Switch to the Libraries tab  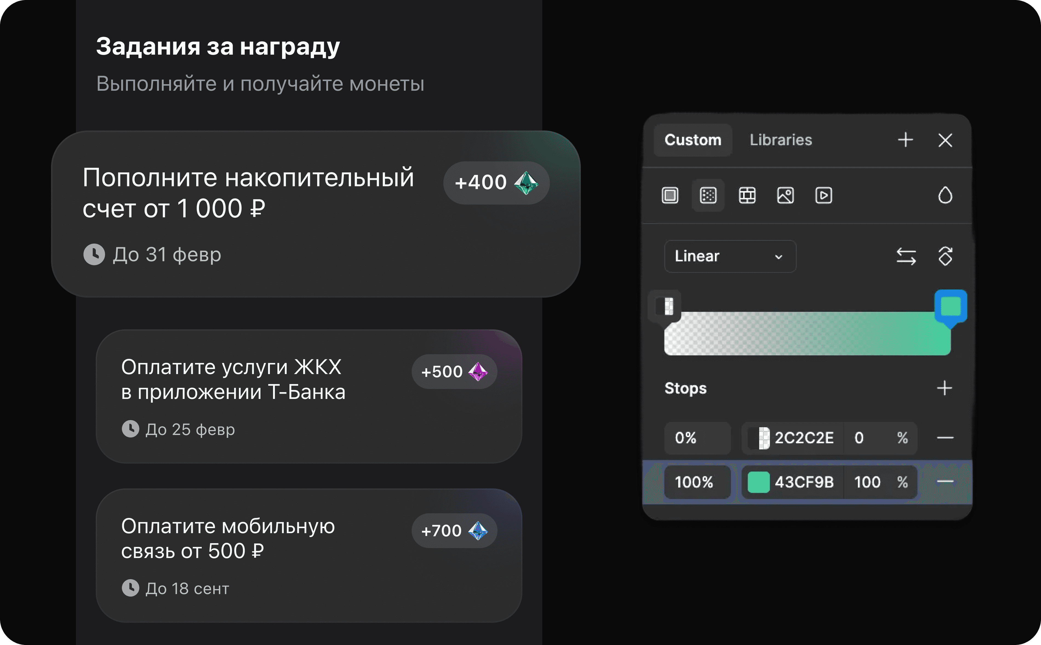781,140
